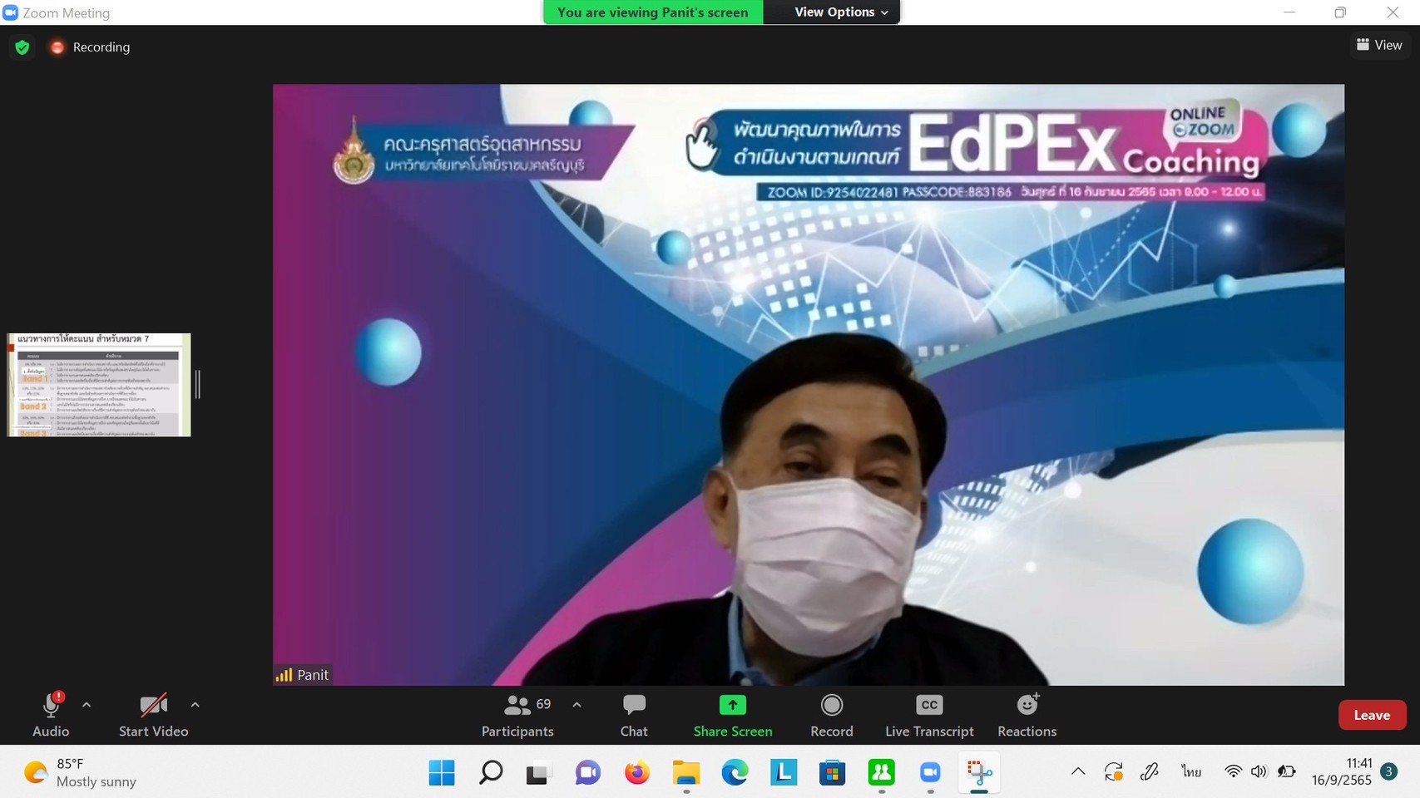Open the Chat panel

(634, 716)
